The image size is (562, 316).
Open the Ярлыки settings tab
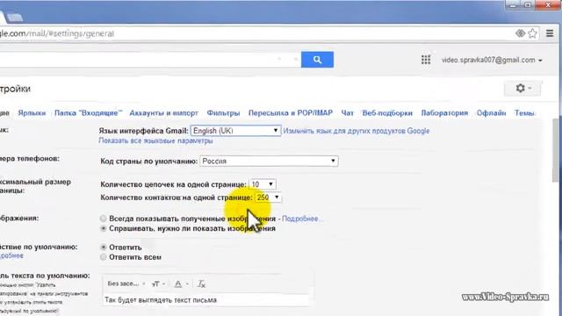[32, 113]
